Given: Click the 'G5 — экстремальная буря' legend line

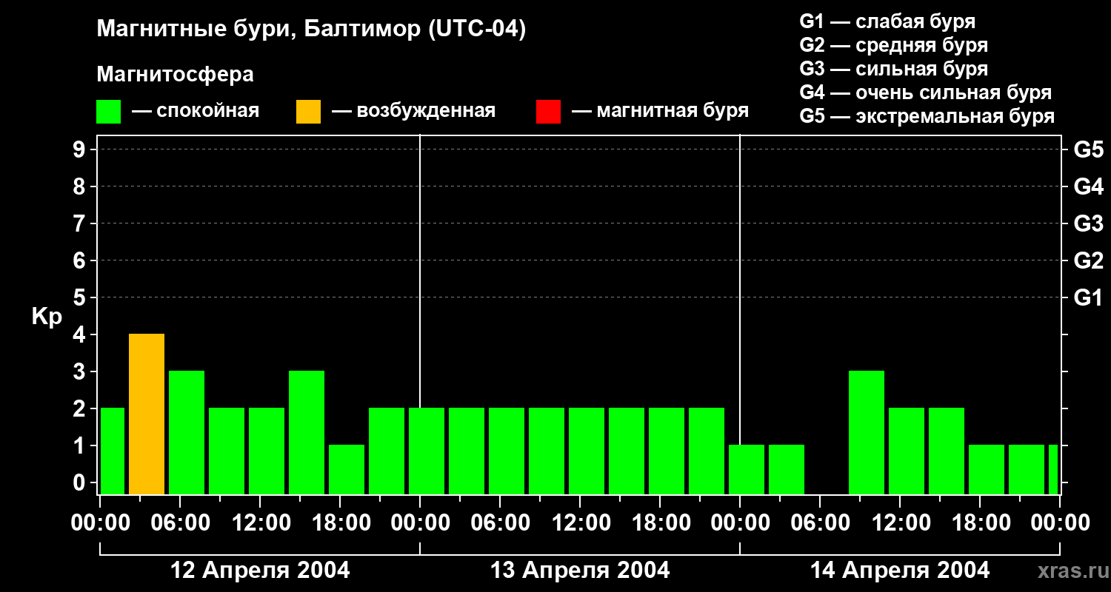Looking at the screenshot, I should point(927,116).
